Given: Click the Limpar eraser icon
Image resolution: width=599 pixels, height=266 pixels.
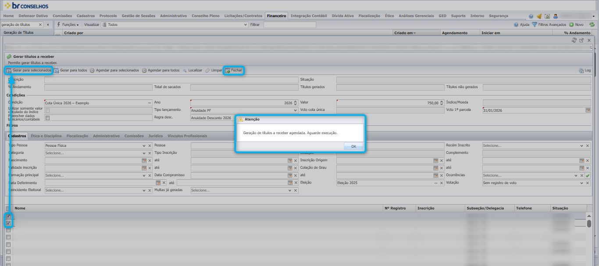Looking at the screenshot, I should click(207, 70).
